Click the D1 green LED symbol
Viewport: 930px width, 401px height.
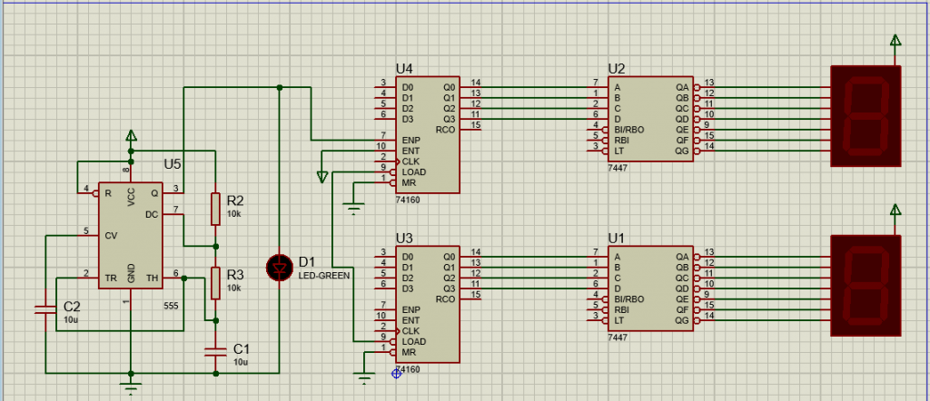(280, 268)
